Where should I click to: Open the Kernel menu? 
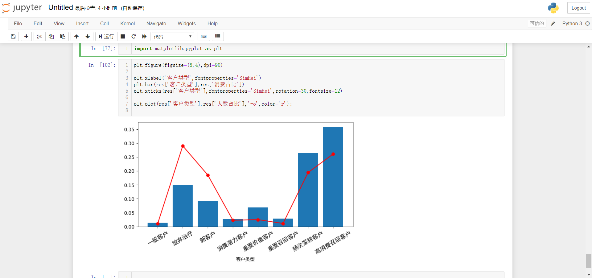click(127, 23)
